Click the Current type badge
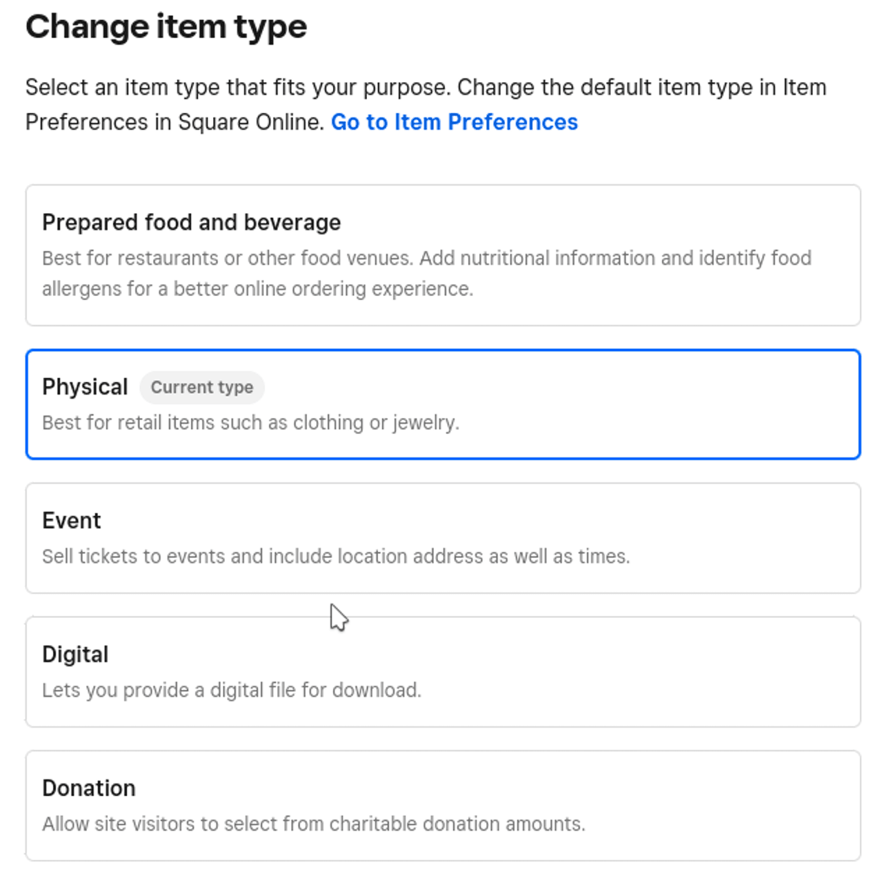Screen dimensions: 889x878 (x=202, y=387)
